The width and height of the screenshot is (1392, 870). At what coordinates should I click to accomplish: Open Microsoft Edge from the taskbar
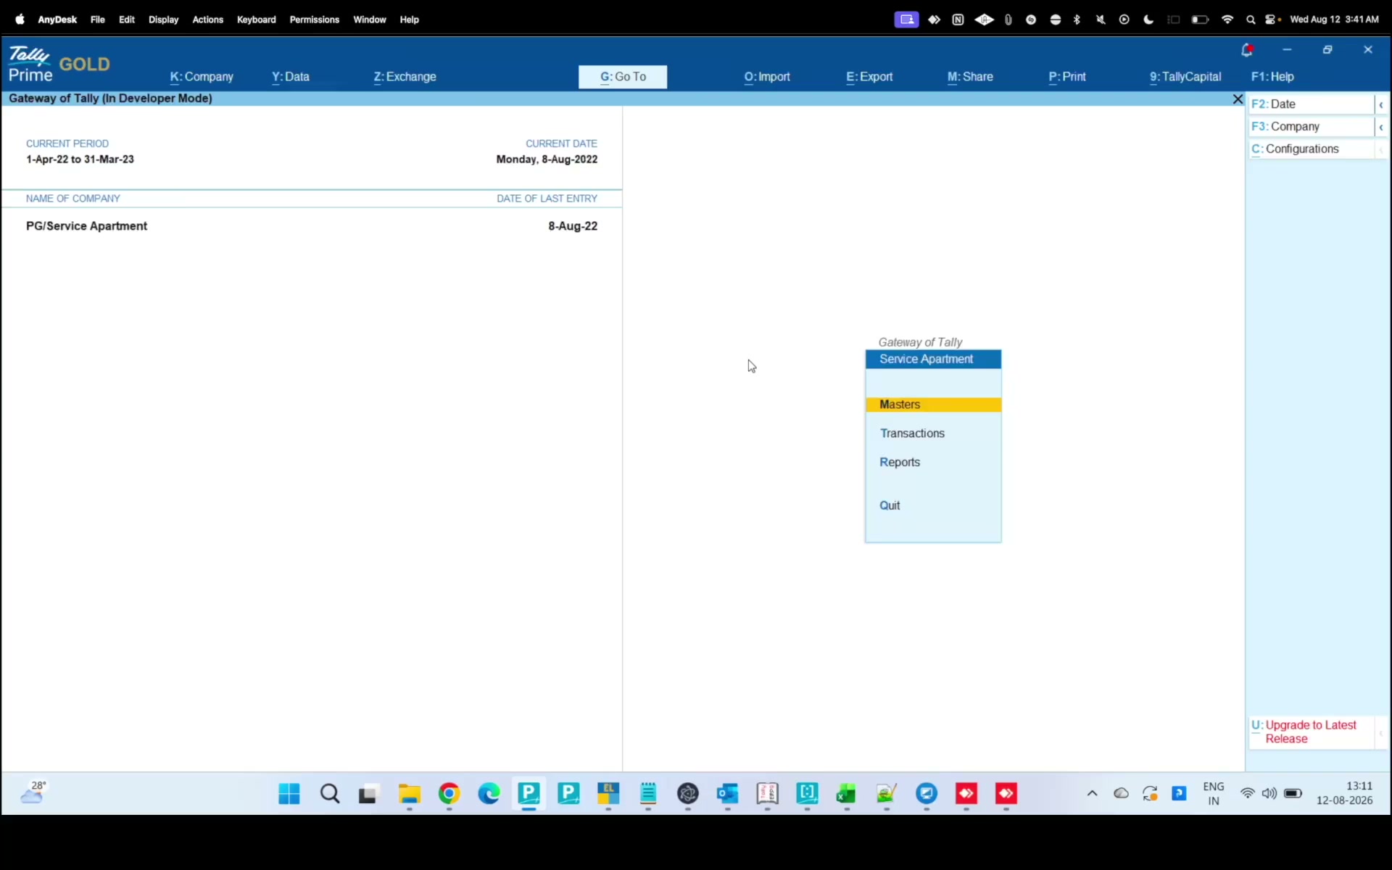click(x=489, y=794)
